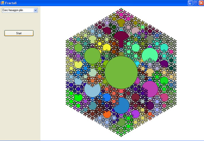204x141 pixels.
Task: Minimize the Fractali window
Action: 190,3
